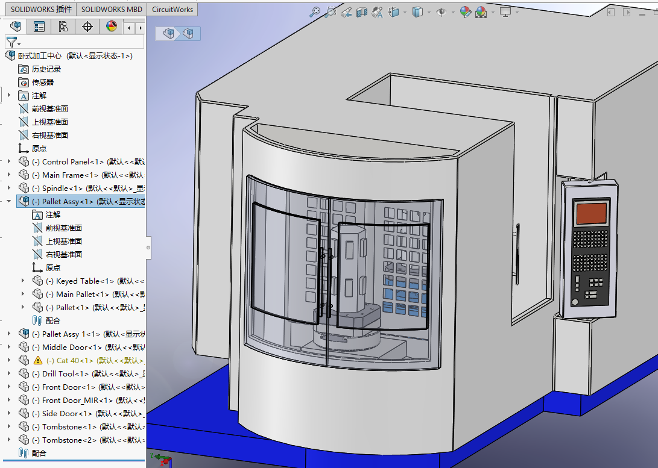Select the Zoom to Area tool
Viewport: 658px width, 468px height.
pos(330,11)
